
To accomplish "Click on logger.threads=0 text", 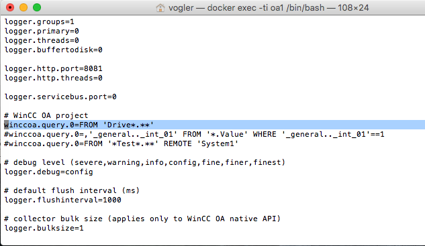I will click(42, 40).
